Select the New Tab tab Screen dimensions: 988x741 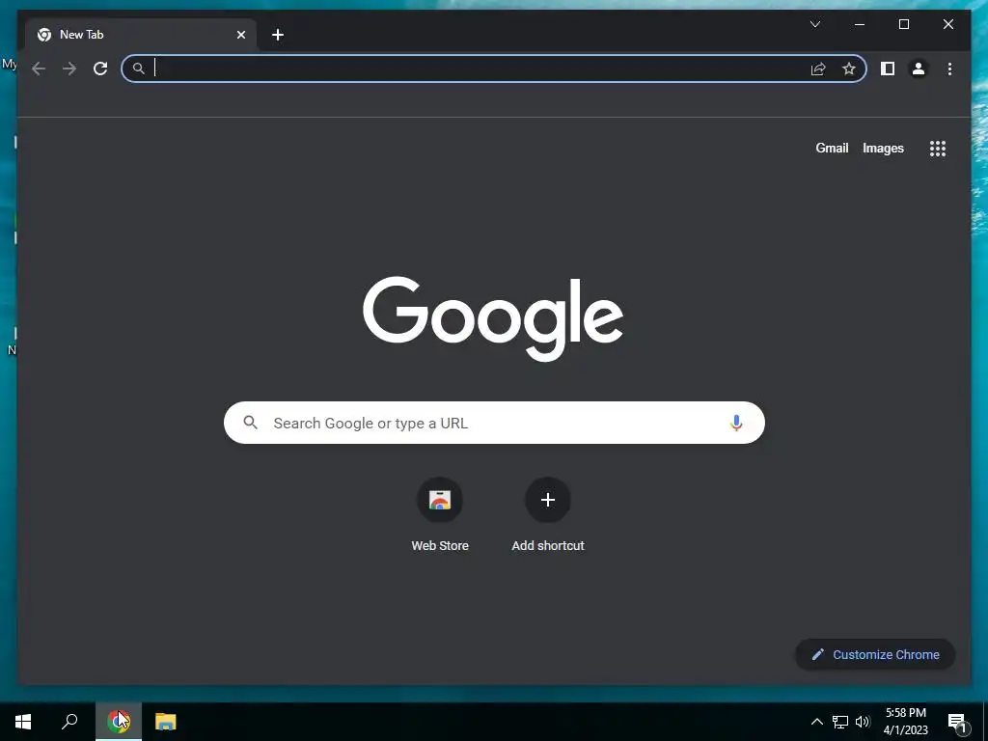pyautogui.click(x=141, y=35)
